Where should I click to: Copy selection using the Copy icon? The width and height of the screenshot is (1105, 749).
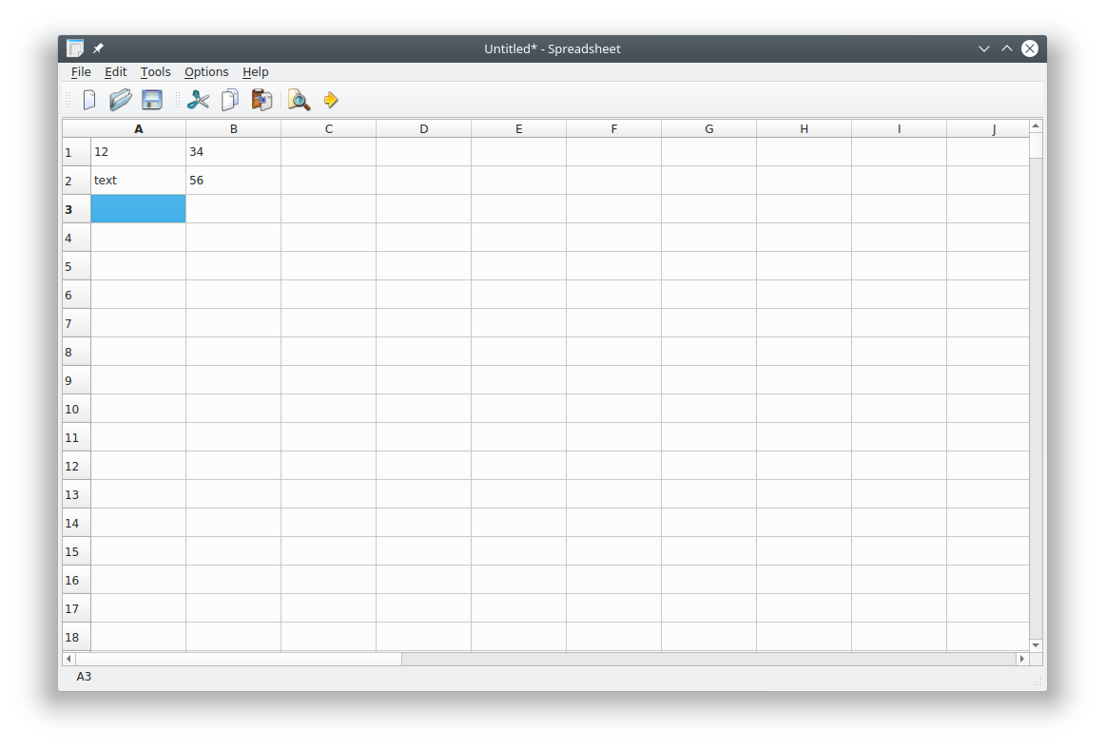coord(230,100)
